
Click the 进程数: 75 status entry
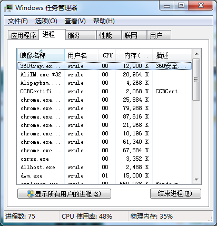click(x=20, y=217)
